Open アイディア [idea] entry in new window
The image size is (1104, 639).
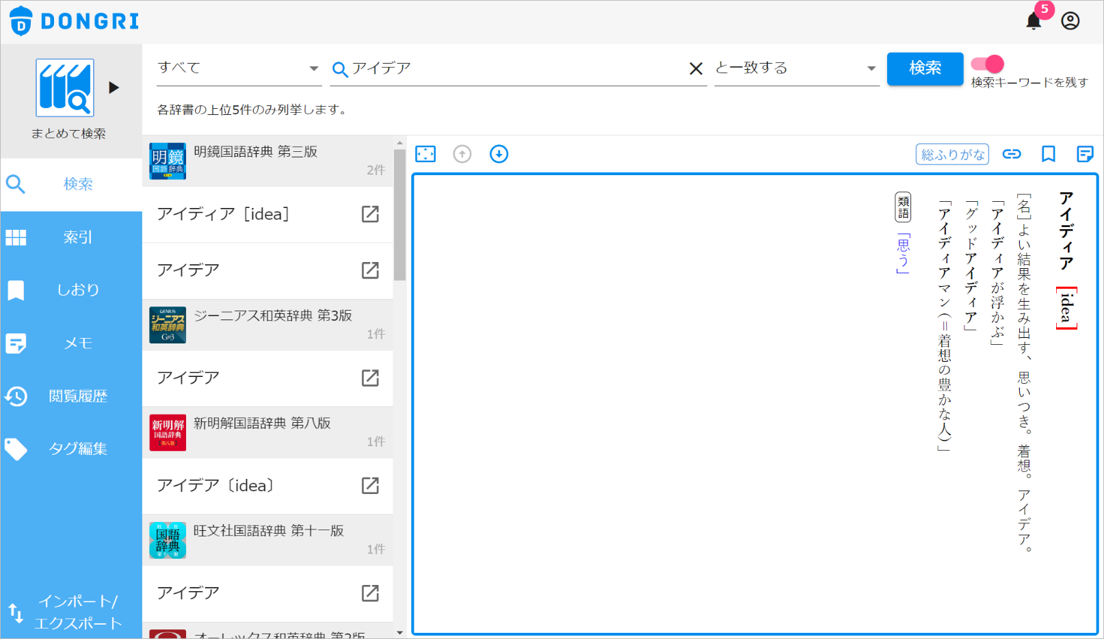(x=370, y=214)
